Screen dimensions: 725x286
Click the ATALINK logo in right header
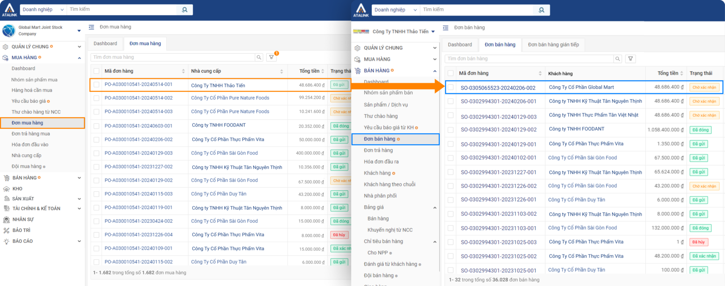pyautogui.click(x=361, y=10)
